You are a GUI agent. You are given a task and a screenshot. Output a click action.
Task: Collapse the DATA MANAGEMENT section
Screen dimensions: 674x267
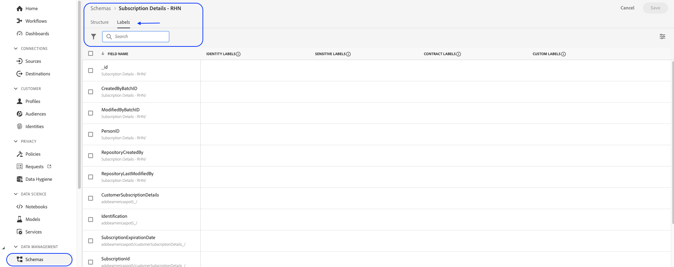(16, 247)
